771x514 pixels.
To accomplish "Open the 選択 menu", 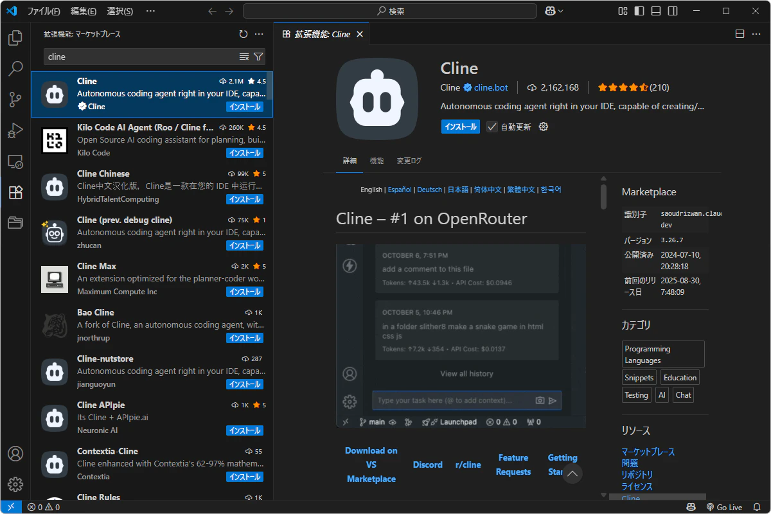I will pyautogui.click(x=120, y=11).
